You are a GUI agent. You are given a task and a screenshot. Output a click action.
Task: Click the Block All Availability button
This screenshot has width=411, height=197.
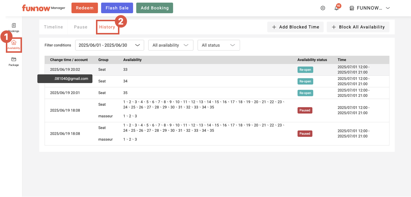(358, 27)
